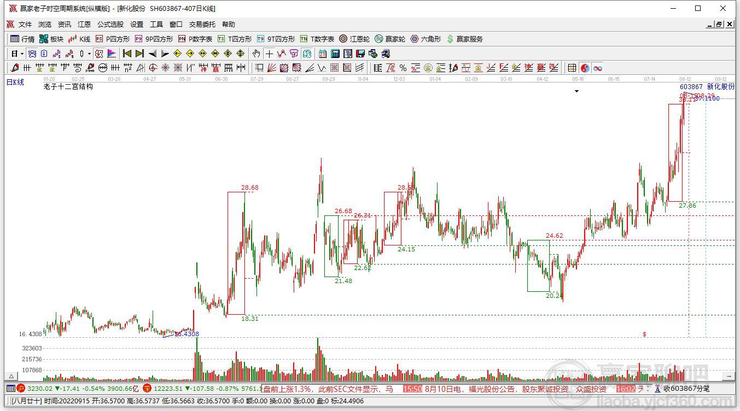
Task: Click the 20.24 low price label
Action: [x=554, y=295]
